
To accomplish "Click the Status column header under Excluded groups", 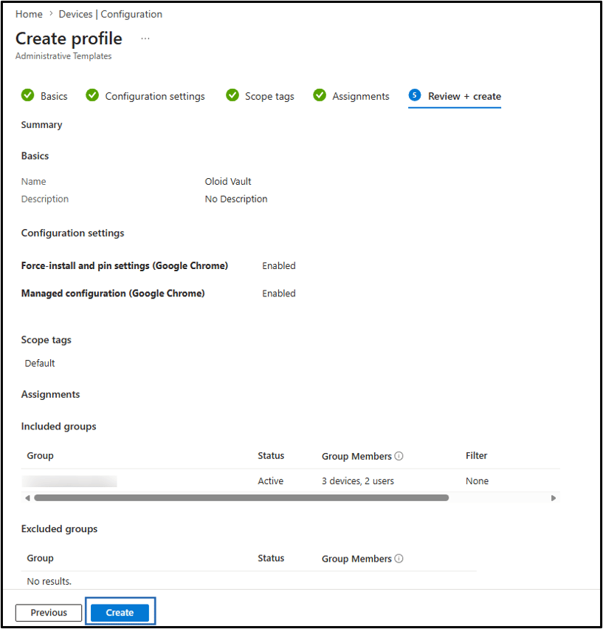I will tap(271, 557).
